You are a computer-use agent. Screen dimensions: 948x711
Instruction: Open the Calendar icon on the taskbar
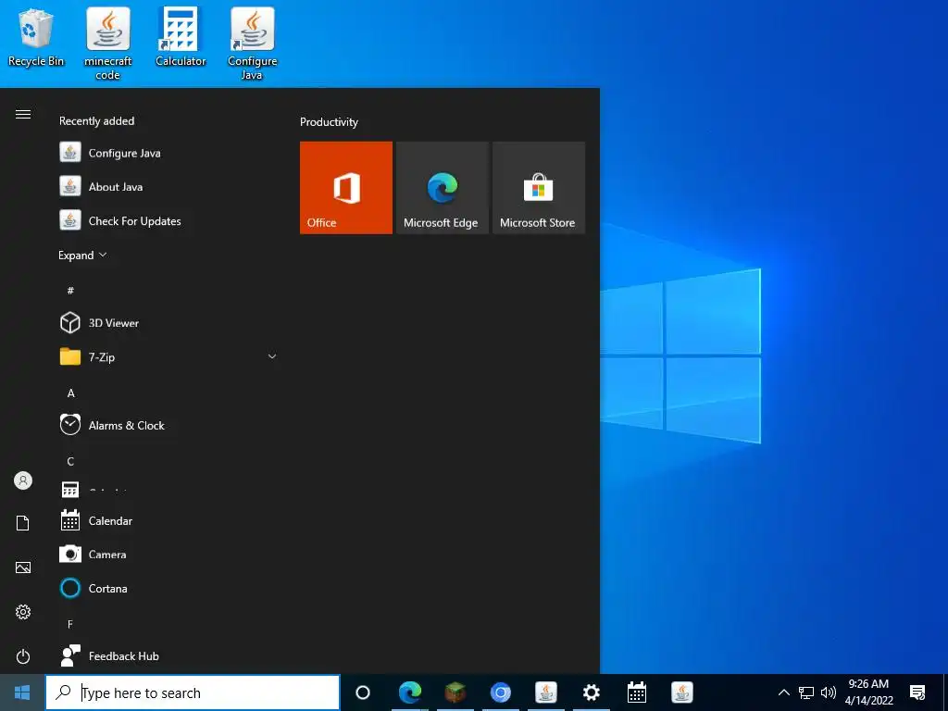(637, 692)
